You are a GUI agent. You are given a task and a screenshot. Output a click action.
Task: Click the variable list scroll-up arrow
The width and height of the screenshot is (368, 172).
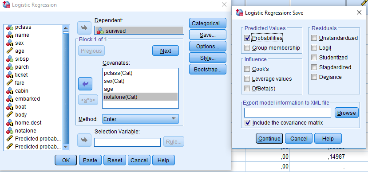[66, 28]
